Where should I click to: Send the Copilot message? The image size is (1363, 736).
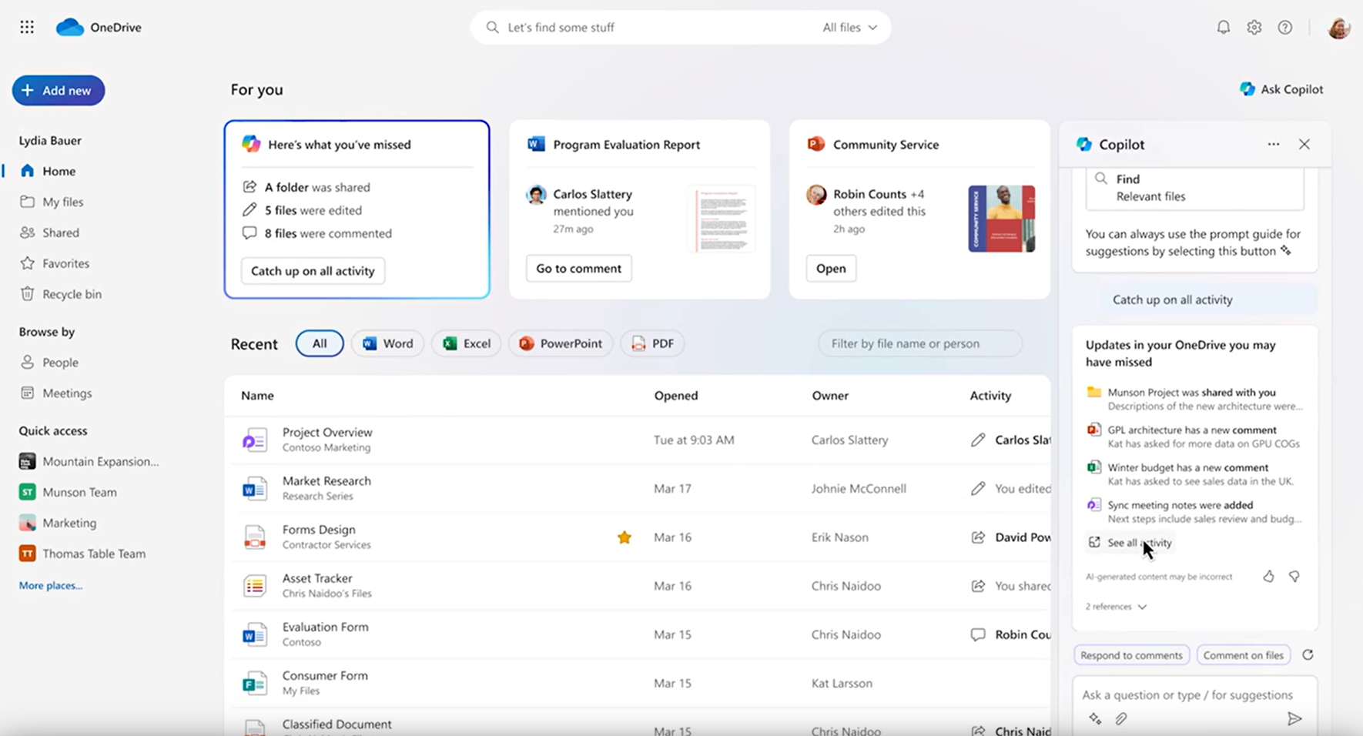(1294, 718)
